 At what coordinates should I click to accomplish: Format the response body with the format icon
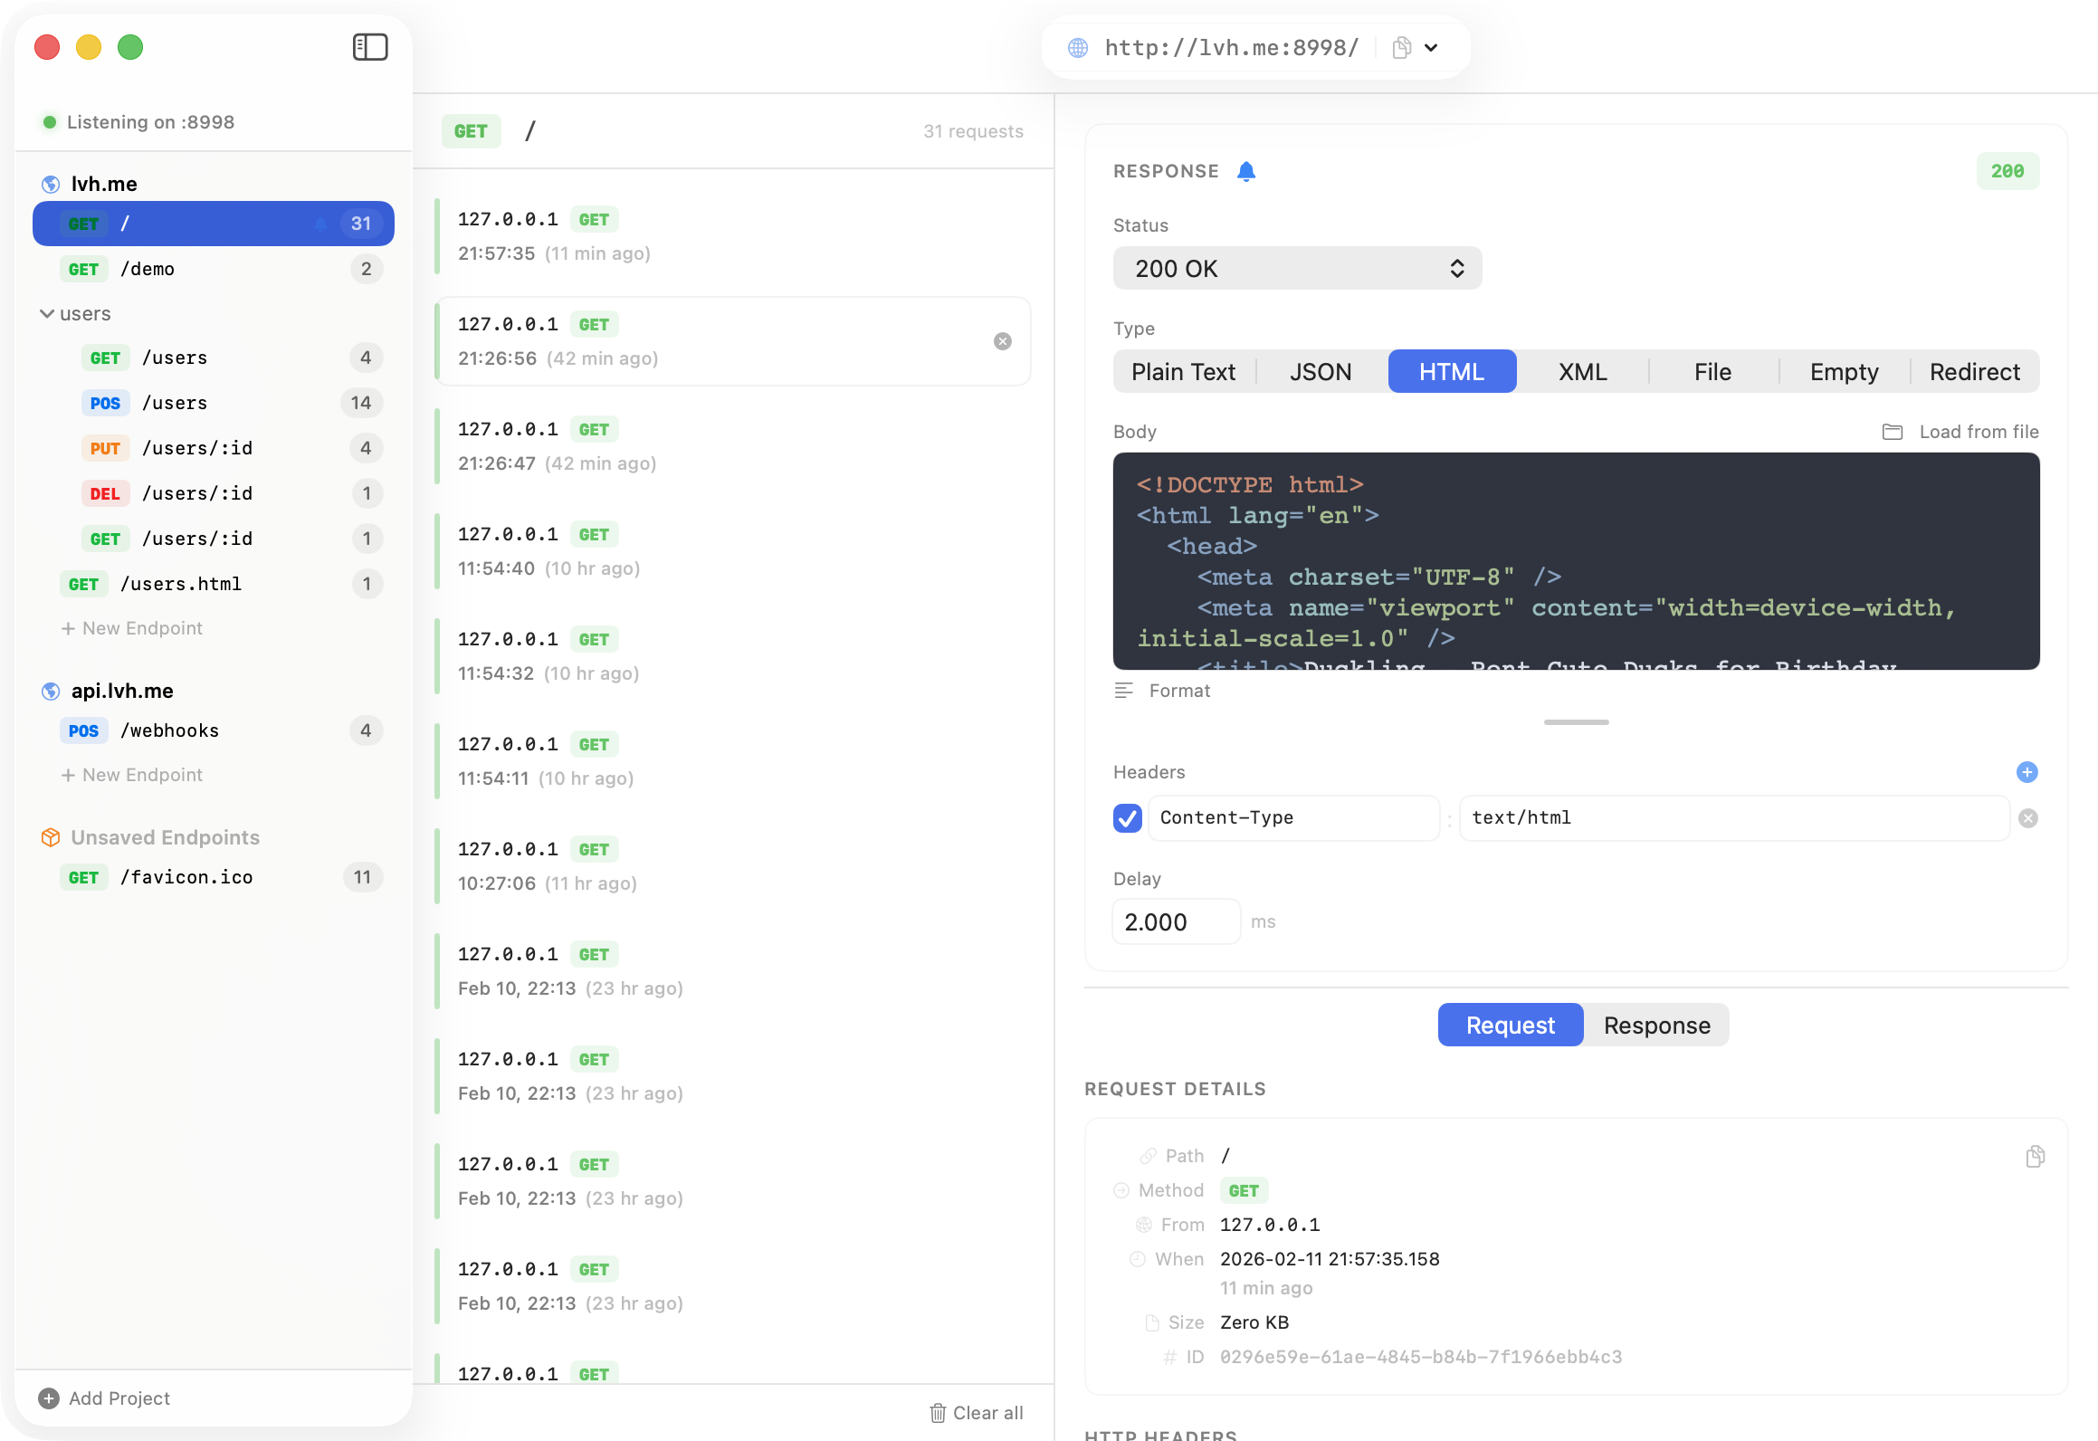pyautogui.click(x=1123, y=690)
